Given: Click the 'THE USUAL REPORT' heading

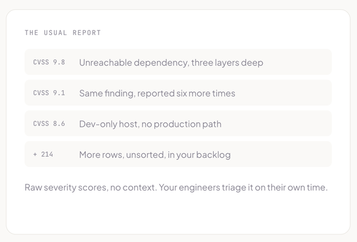Looking at the screenshot, I should coord(62,33).
